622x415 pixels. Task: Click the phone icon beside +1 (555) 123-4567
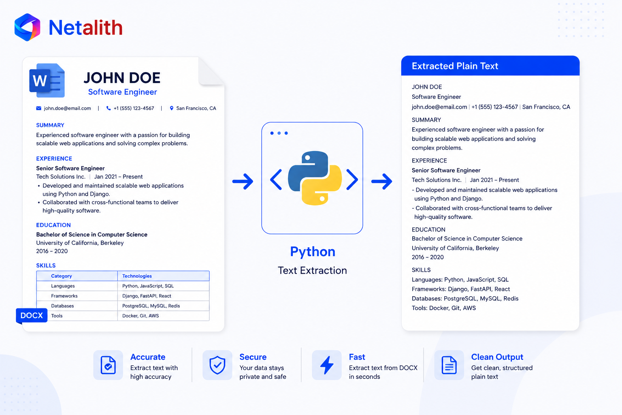tap(109, 108)
